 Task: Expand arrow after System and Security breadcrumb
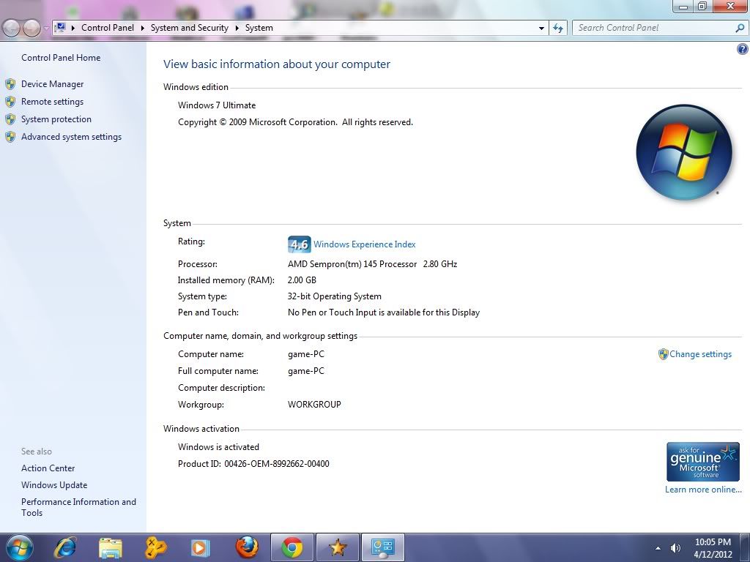pos(237,28)
